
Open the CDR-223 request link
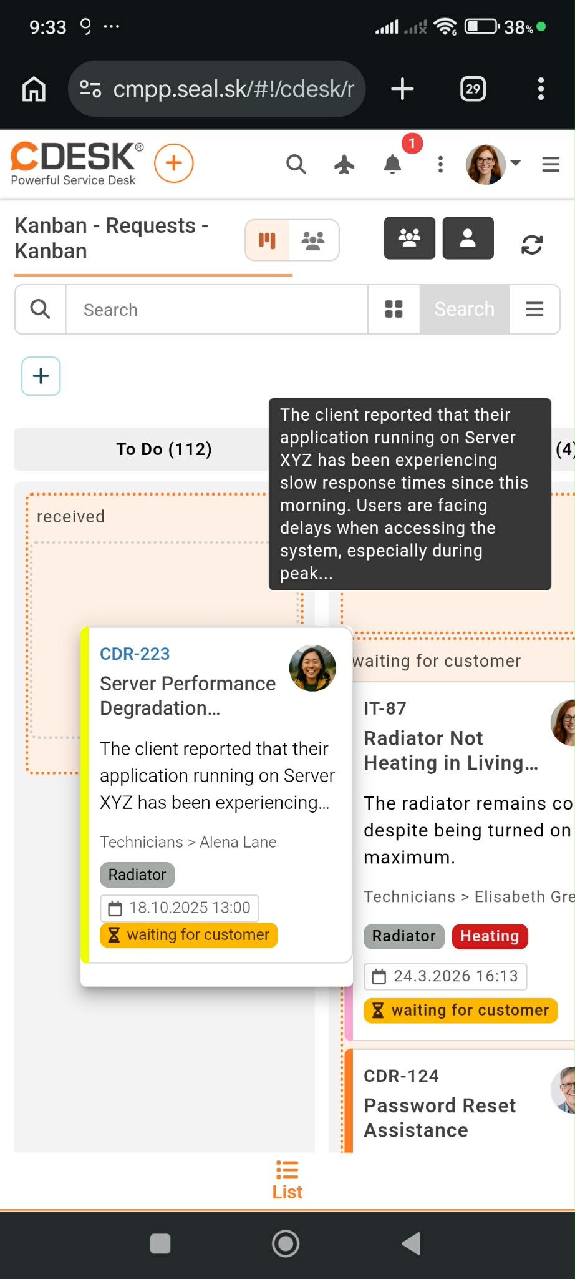[x=135, y=654]
